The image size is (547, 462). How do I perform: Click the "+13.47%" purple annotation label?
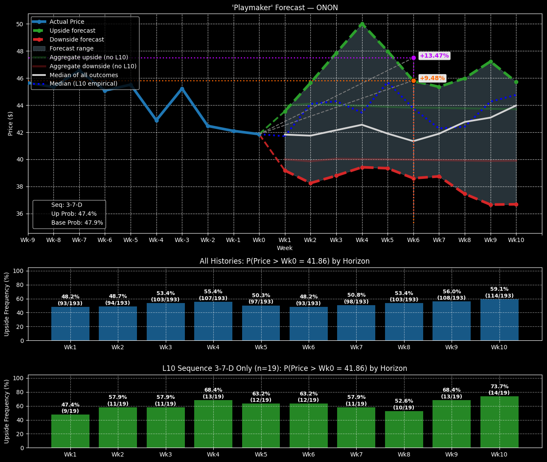tap(434, 56)
